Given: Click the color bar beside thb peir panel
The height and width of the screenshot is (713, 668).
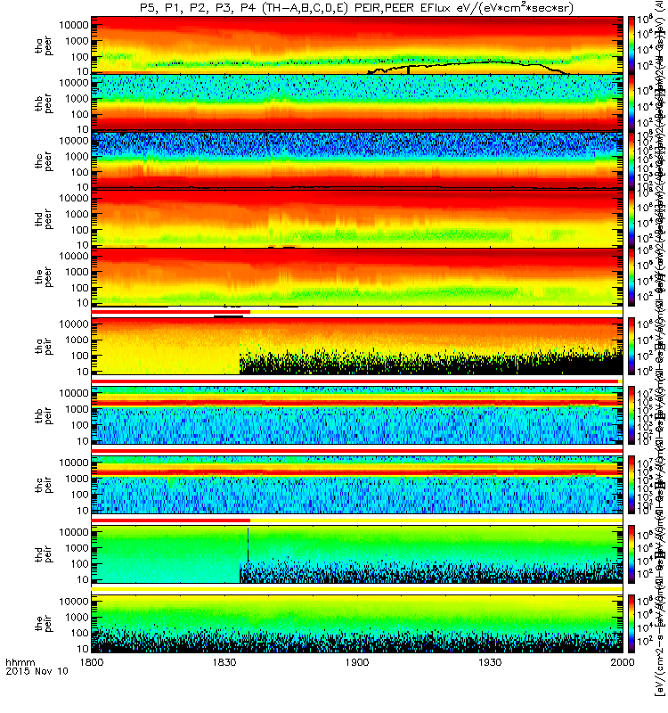Looking at the screenshot, I should click(631, 415).
